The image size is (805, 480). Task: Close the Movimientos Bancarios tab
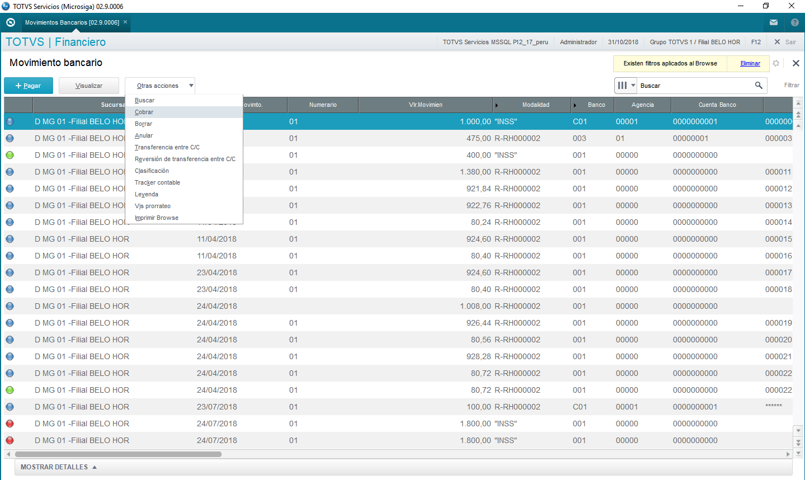tap(125, 22)
